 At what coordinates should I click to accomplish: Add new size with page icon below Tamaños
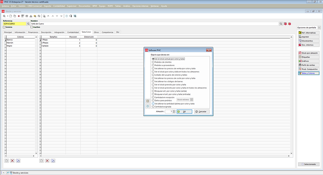[42, 161]
